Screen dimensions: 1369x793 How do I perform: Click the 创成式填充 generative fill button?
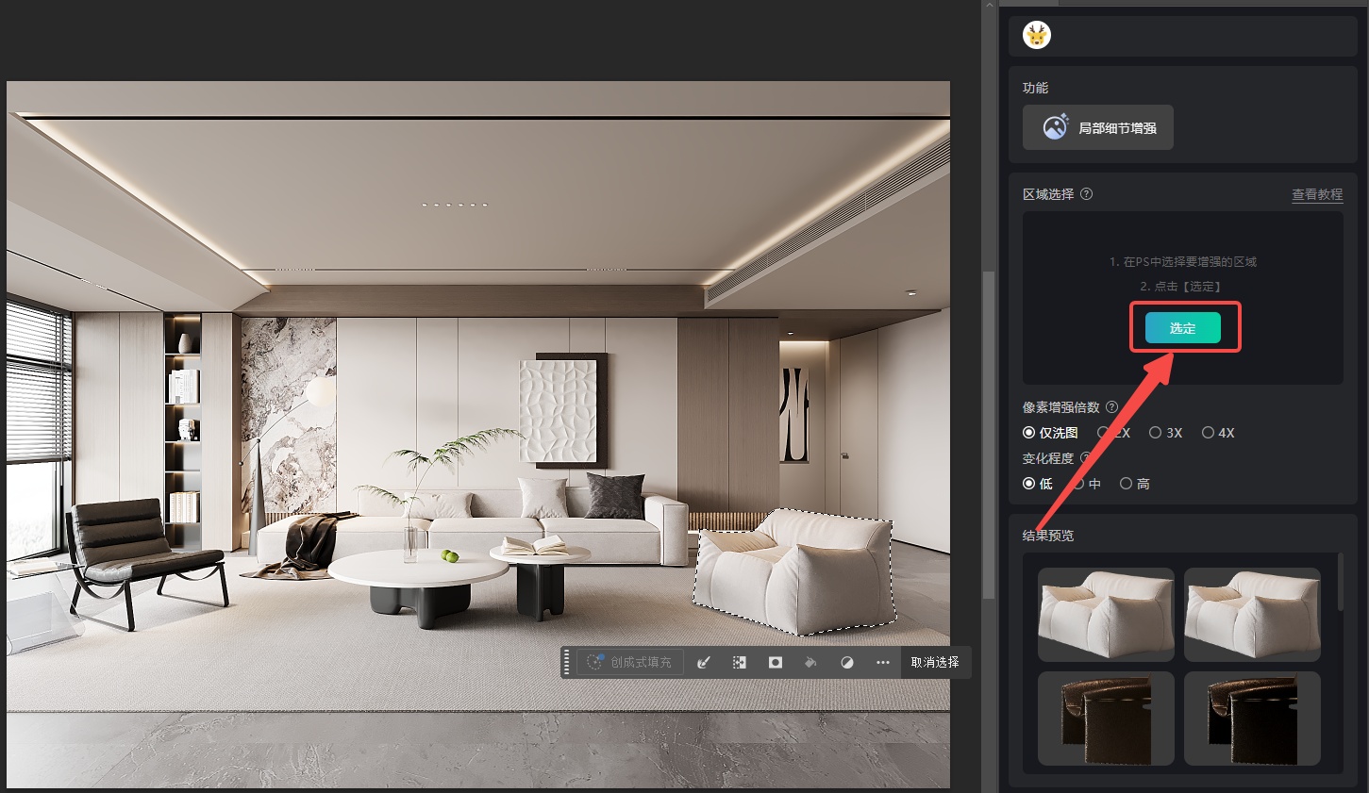[629, 662]
